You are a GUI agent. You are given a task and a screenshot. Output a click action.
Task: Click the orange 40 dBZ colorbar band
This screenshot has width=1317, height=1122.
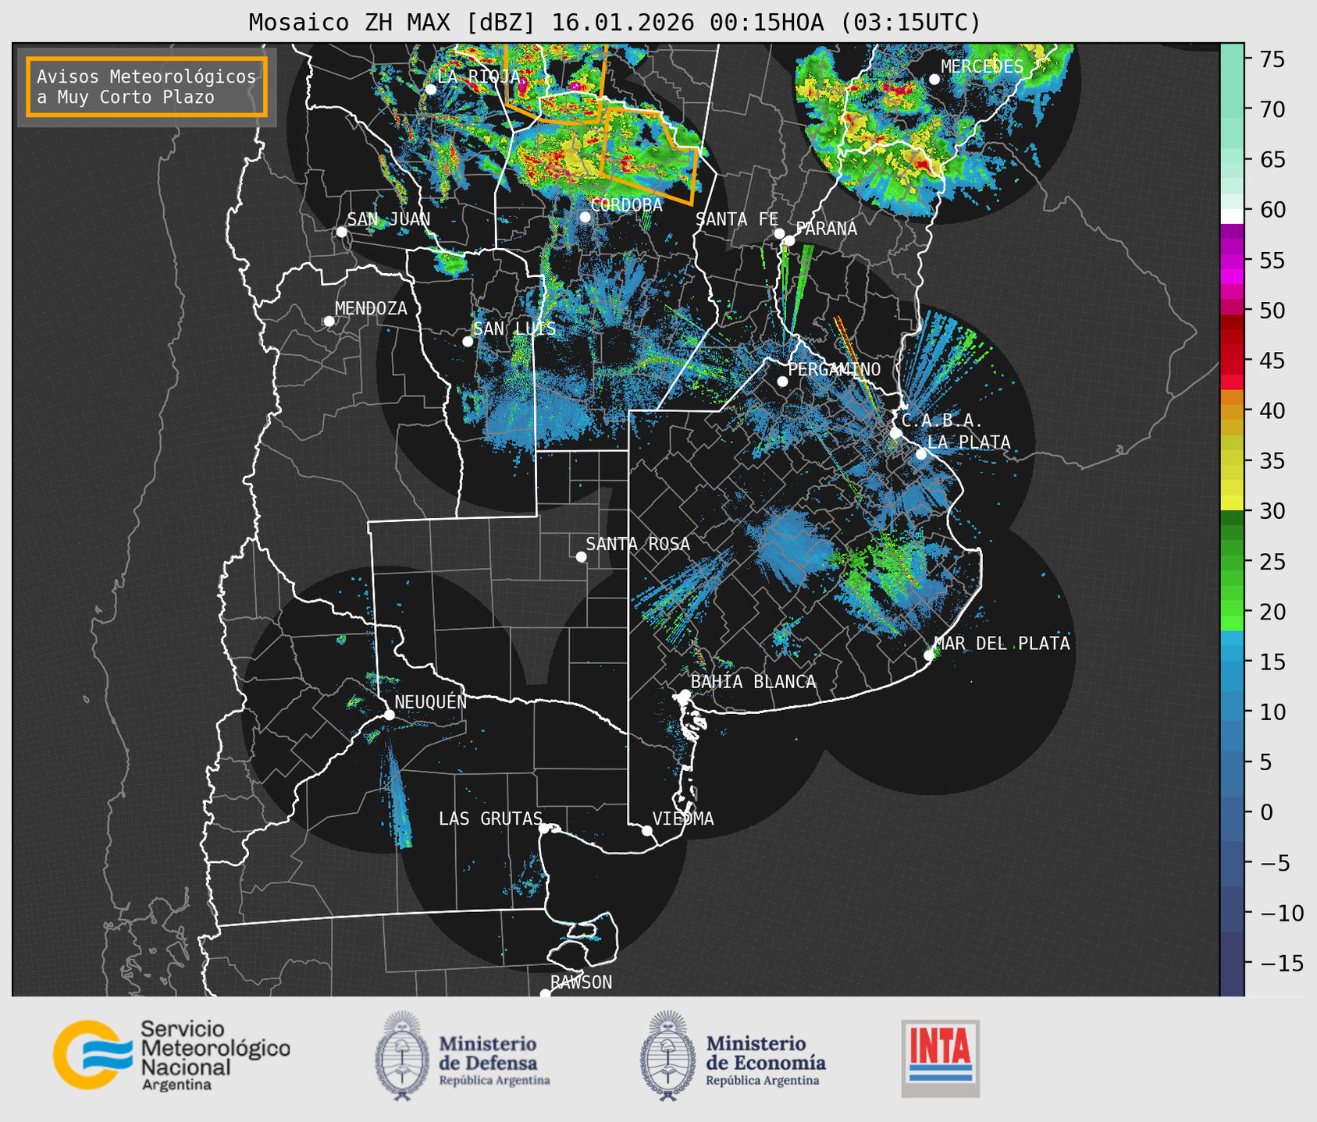pos(1232,411)
